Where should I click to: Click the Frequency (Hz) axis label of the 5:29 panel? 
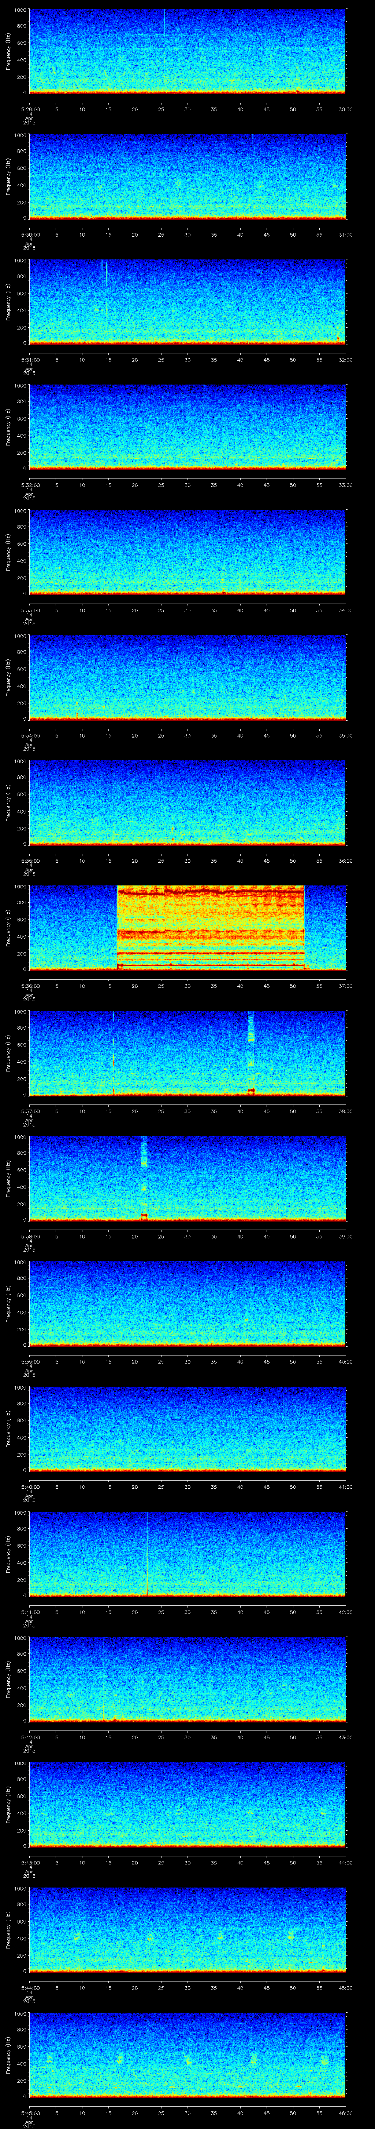9,51
